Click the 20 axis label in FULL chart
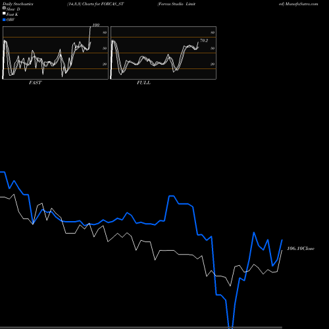The height and width of the screenshot is (329, 329). pos(213,64)
